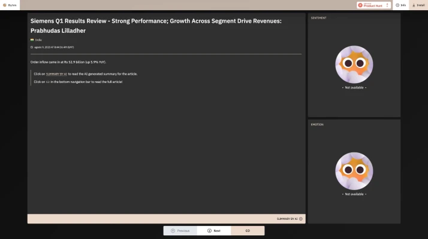Click the Bytes logo icon
This screenshot has width=428, height=239.
(x=5, y=5)
